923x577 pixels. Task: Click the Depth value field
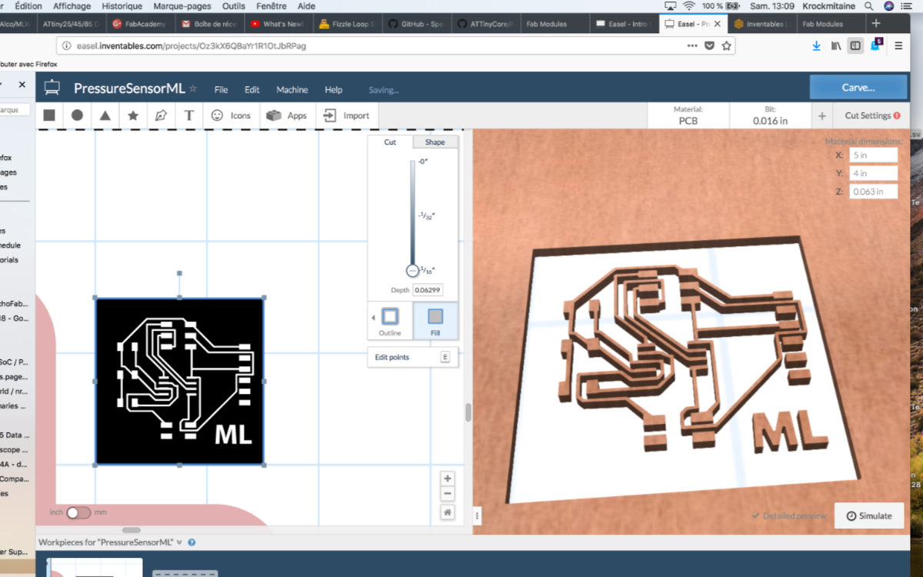[428, 290]
